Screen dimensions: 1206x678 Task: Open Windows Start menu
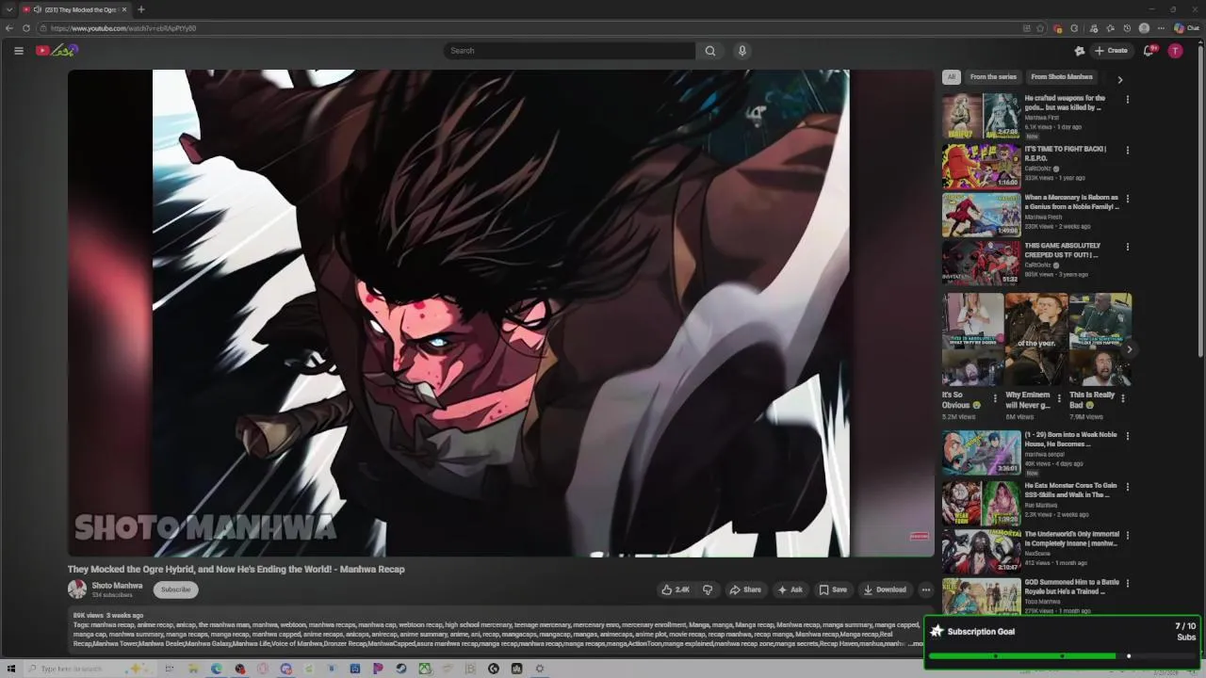click(11, 669)
